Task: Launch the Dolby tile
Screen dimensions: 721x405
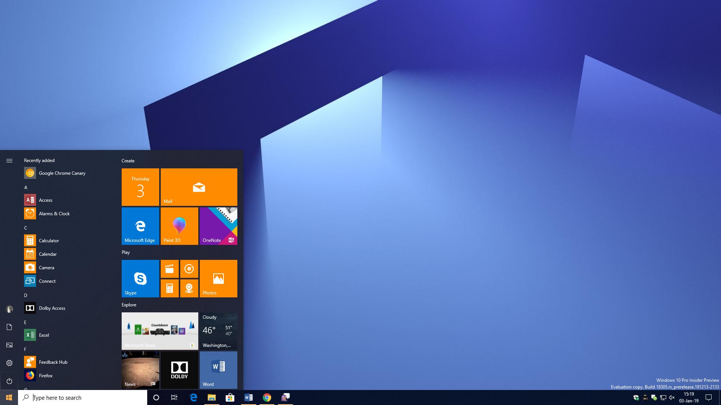Action: coord(179,370)
